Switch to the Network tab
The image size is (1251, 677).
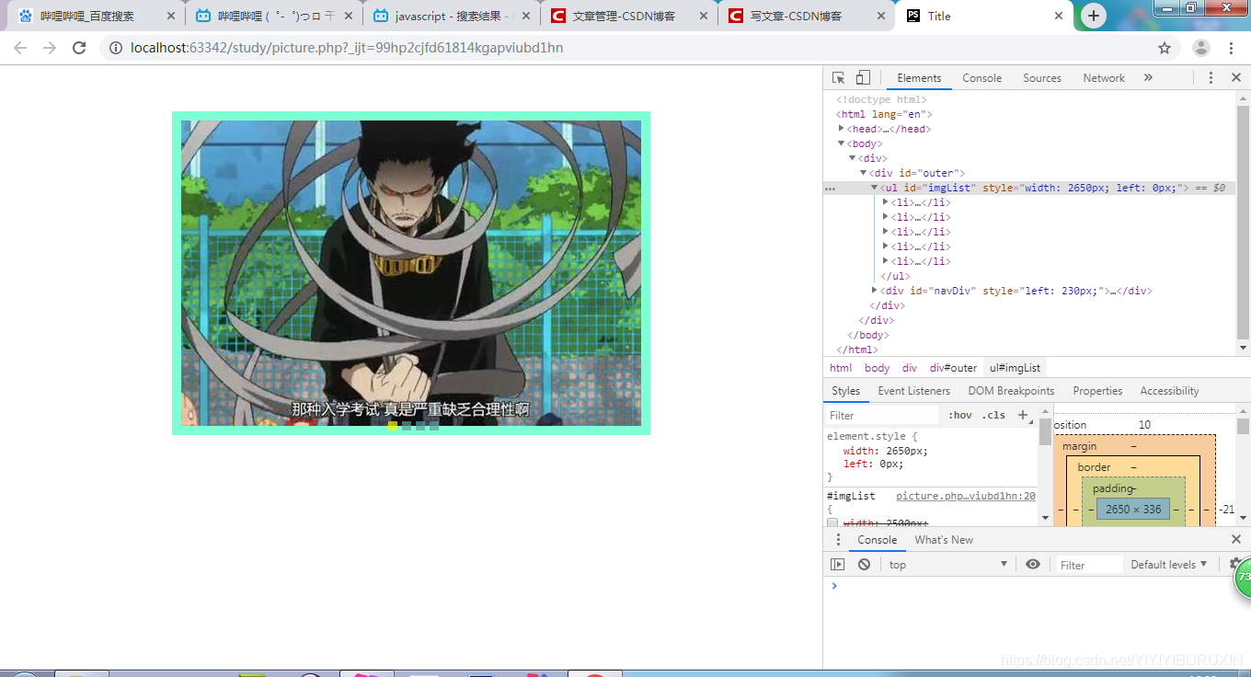[x=1104, y=78]
